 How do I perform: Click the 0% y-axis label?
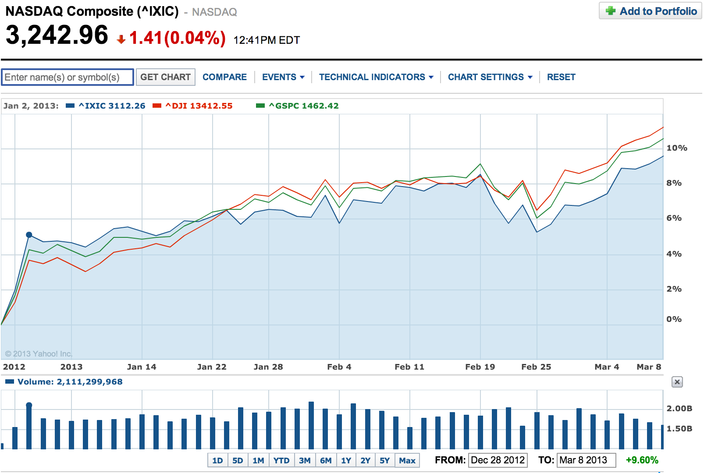pos(674,319)
